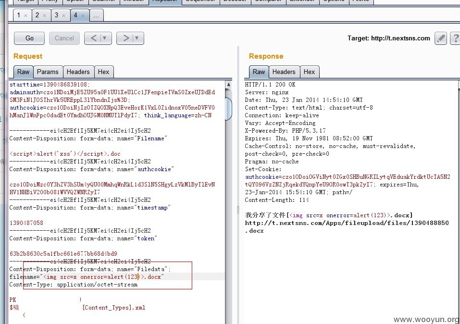Click the [Content_Types].xml text in request body
The width and height of the screenshot is (460, 324).
tap(114, 308)
